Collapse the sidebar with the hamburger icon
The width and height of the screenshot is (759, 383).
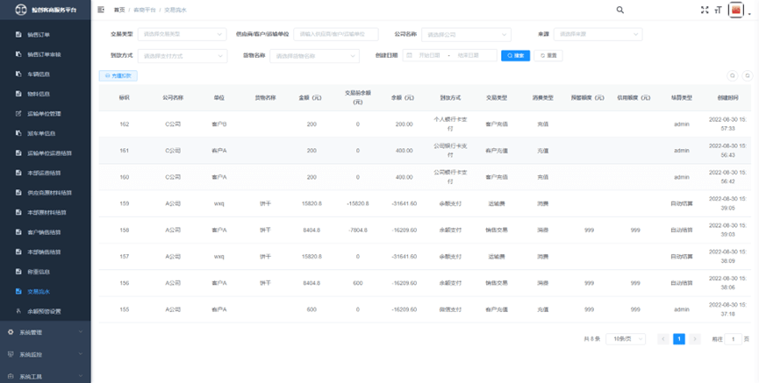[x=101, y=10]
